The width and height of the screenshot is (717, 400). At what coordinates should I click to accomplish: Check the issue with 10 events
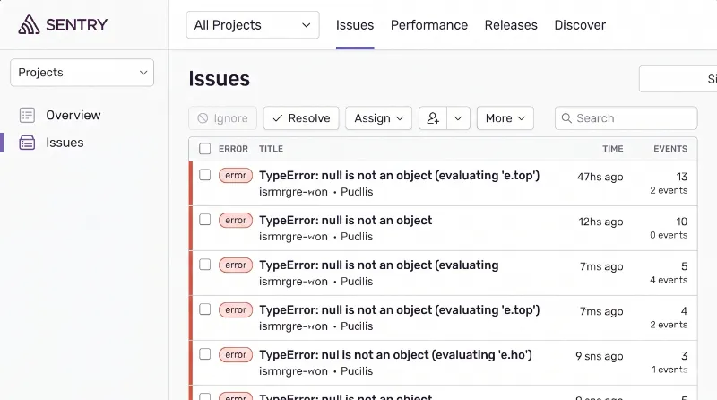pyautogui.click(x=205, y=220)
